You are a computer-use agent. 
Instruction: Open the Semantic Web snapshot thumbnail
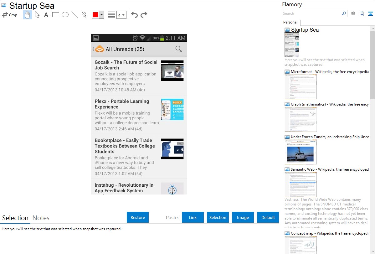click(301, 184)
